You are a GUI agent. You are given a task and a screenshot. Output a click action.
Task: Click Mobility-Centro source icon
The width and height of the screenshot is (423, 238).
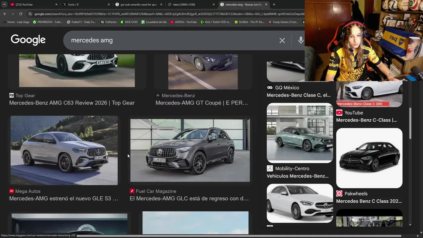tap(270, 169)
